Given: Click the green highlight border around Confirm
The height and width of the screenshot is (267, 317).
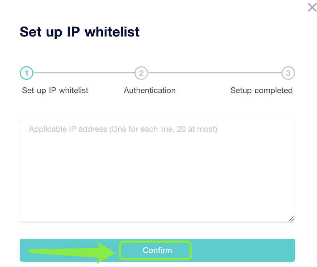Looking at the screenshot, I should pos(155,242).
